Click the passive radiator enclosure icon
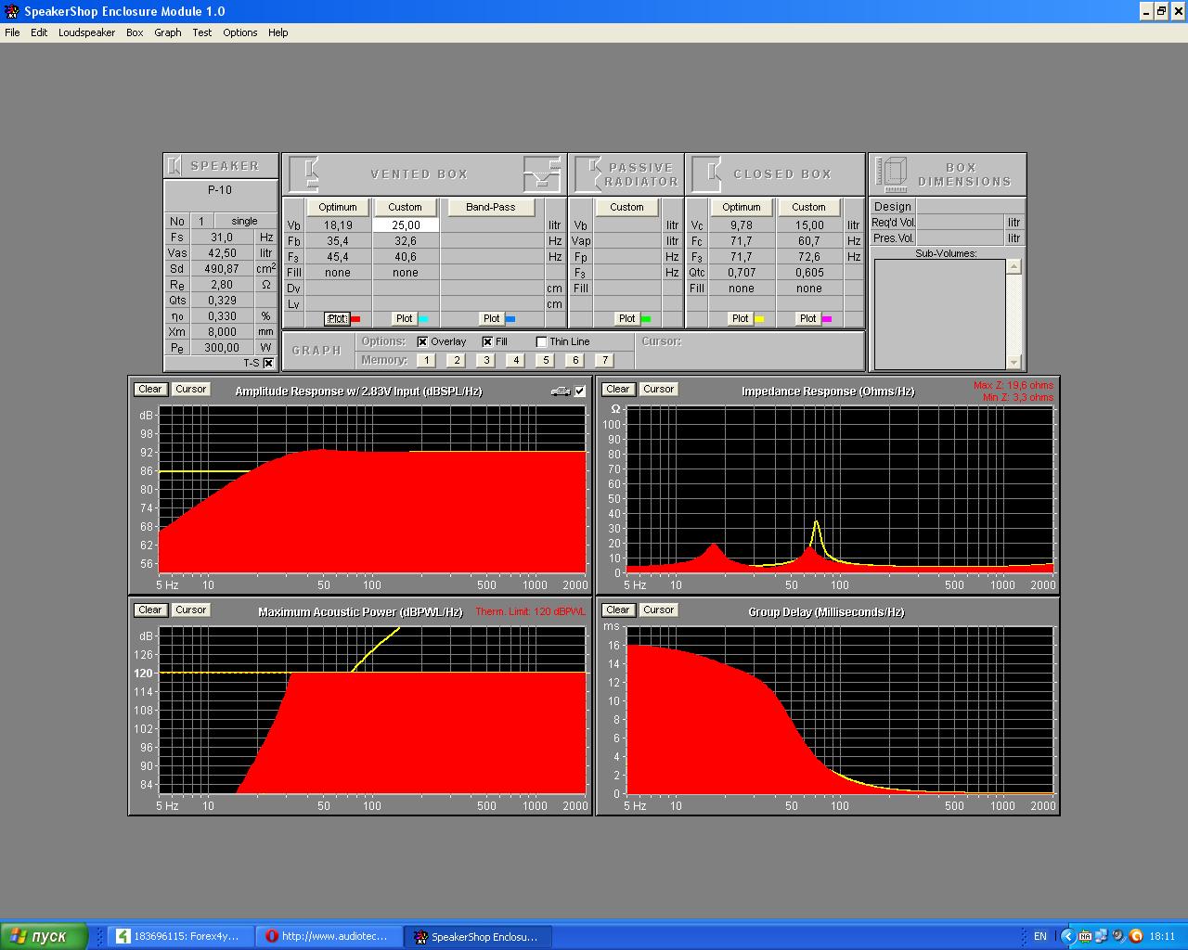1188x950 pixels. tap(588, 173)
